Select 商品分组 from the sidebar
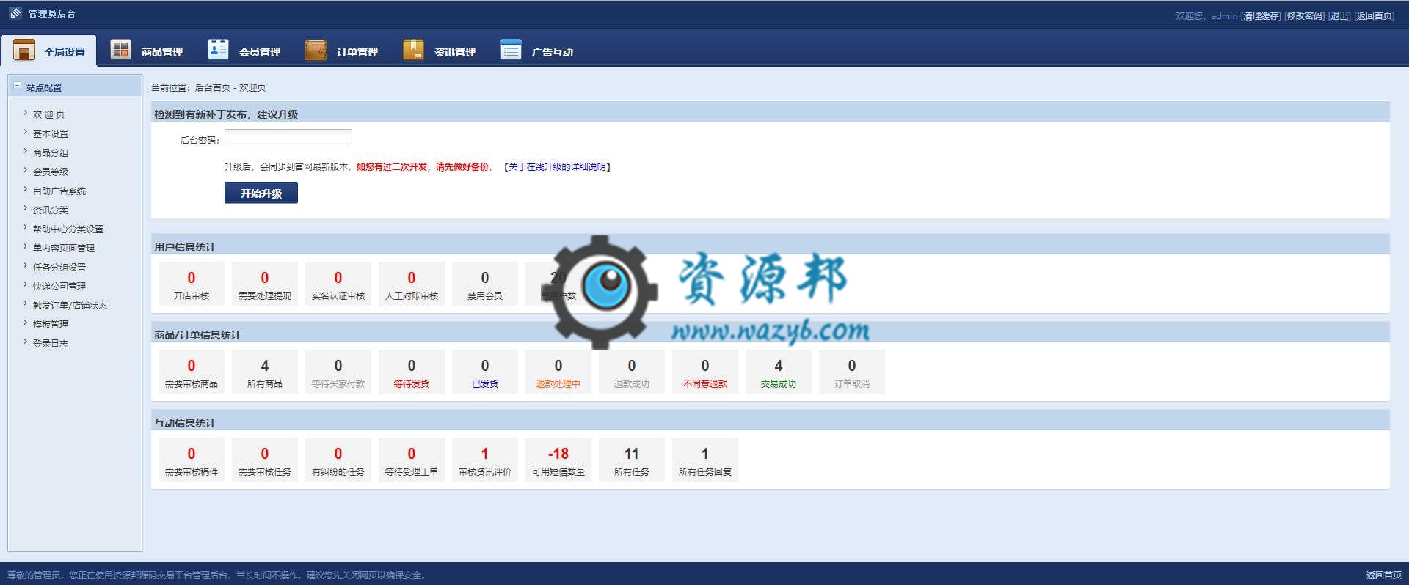The image size is (1409, 585). click(51, 152)
